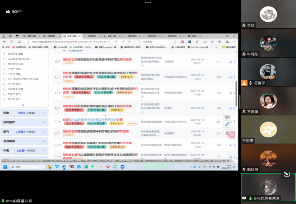This screenshot has height=204, width=296.
Task: Show more subjects with the double chevron
Action: [x=23, y=105]
